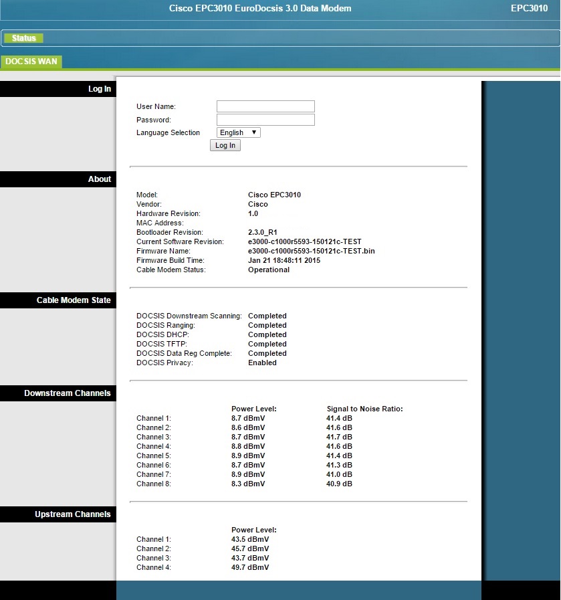This screenshot has width=561, height=600.
Task: Select downstream Channel 6 SNR '41.3 dB'
Action: click(339, 466)
